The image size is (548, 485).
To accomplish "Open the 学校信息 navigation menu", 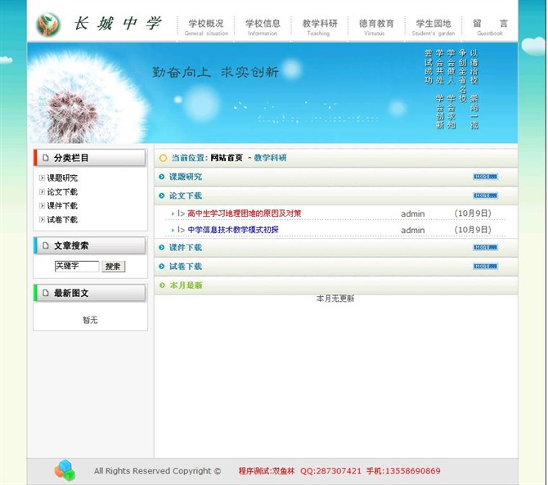I will point(263,27).
